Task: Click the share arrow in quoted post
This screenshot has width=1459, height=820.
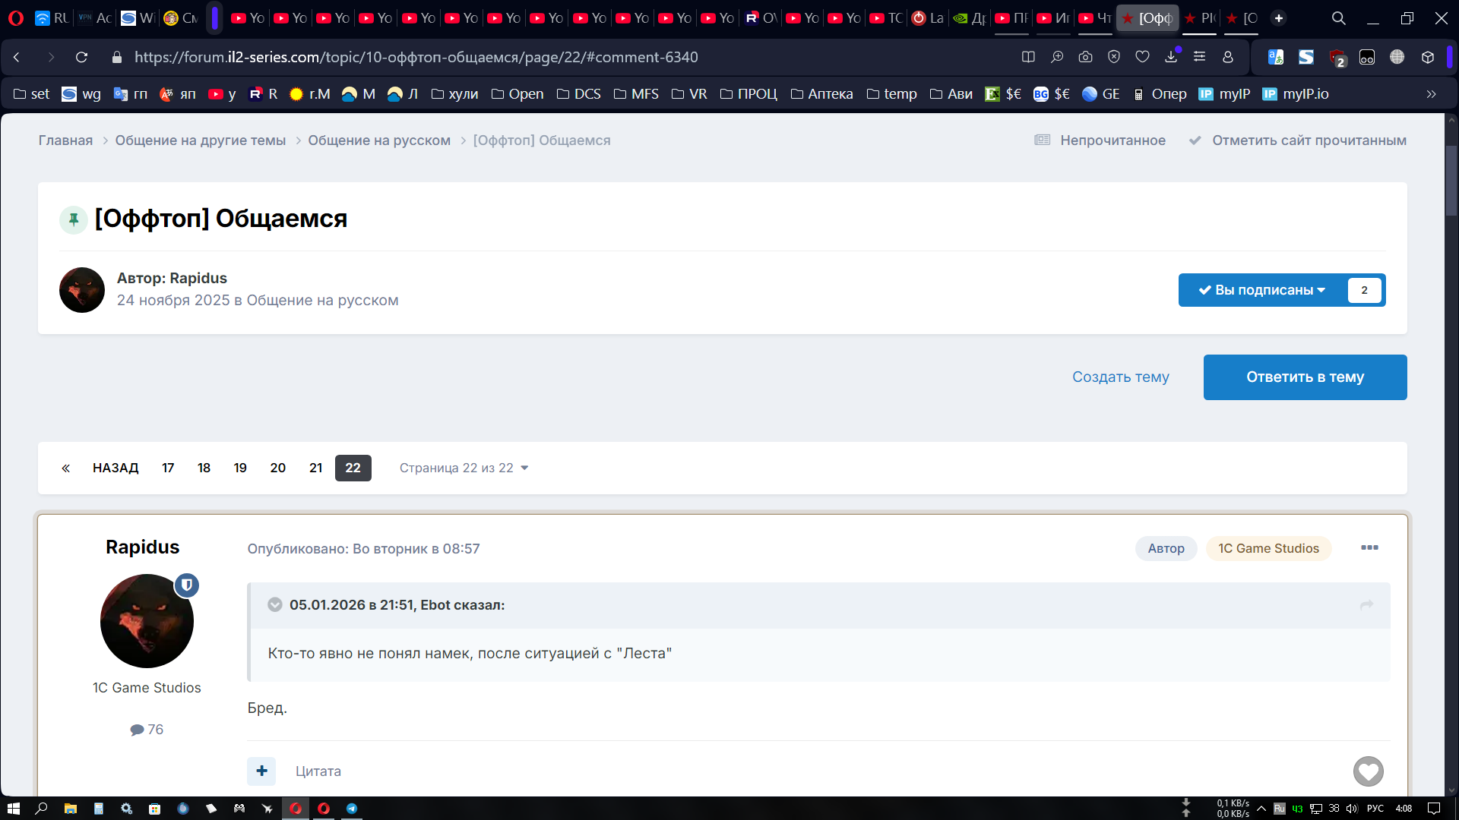Action: (x=1366, y=605)
